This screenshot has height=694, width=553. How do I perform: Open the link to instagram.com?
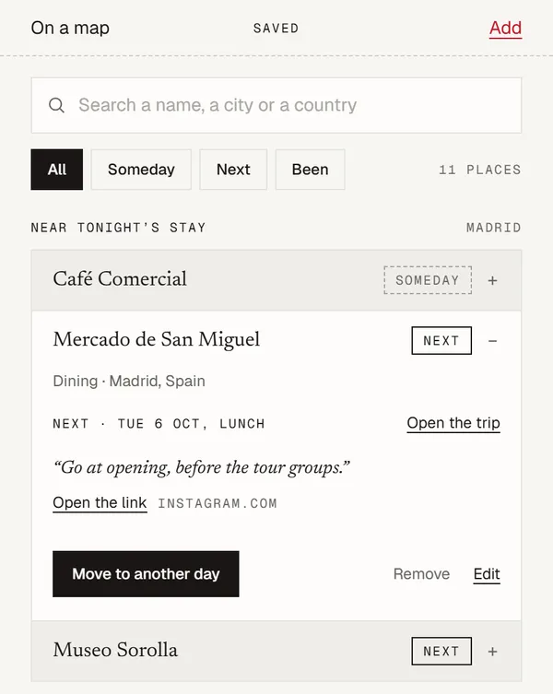tap(100, 503)
